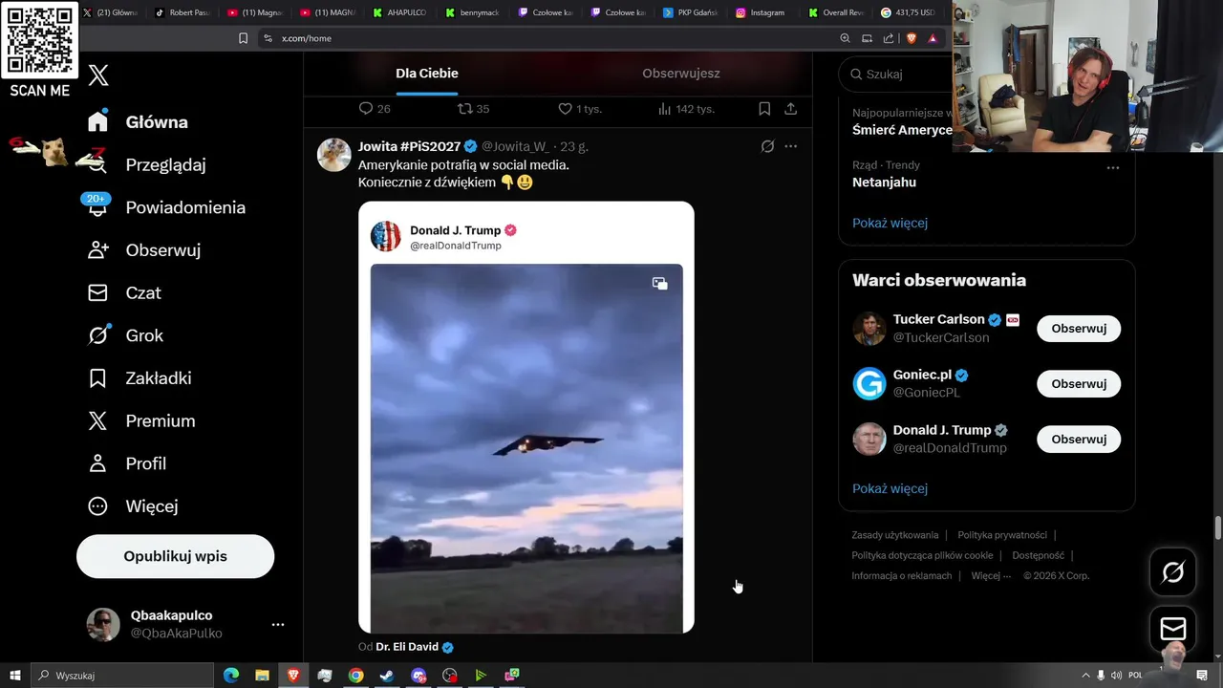Click the share icon of the upper post
The image size is (1223, 688).
791,109
